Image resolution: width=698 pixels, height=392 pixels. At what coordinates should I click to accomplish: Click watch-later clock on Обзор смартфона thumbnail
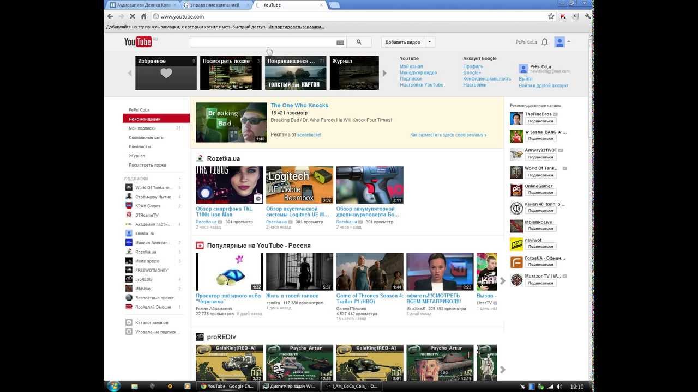tap(258, 199)
